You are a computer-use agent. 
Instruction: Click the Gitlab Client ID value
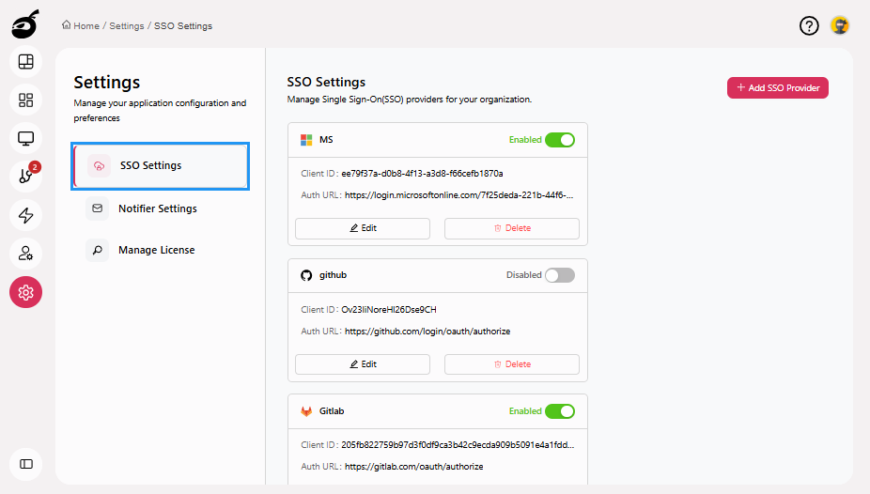[x=458, y=444]
